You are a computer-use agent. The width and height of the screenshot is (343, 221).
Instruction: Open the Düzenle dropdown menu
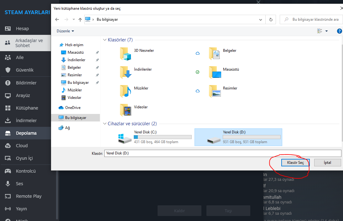coord(65,31)
